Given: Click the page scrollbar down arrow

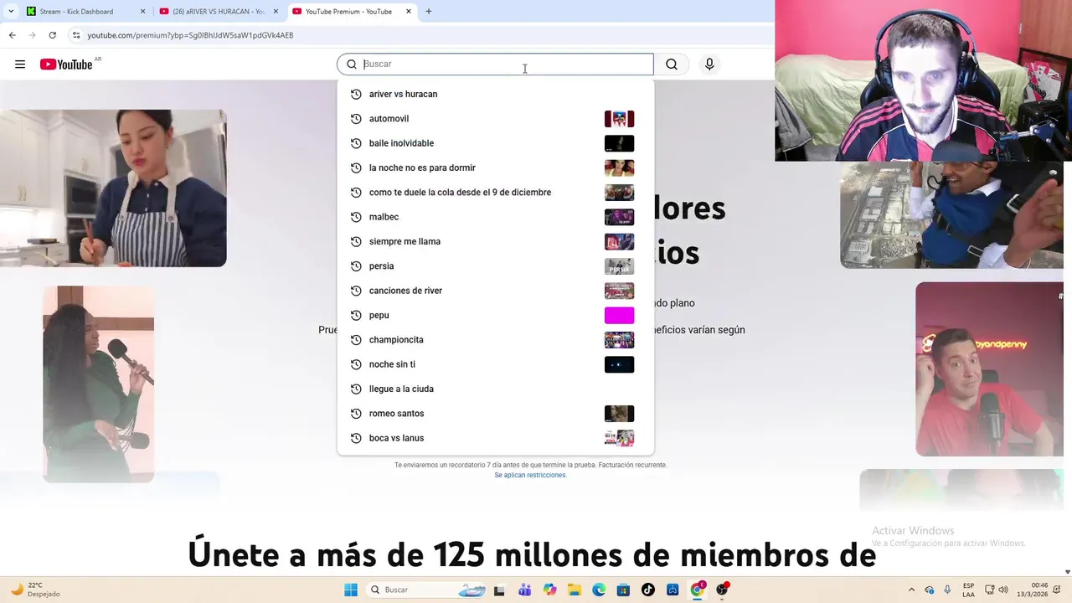Looking at the screenshot, I should pos(1067,572).
